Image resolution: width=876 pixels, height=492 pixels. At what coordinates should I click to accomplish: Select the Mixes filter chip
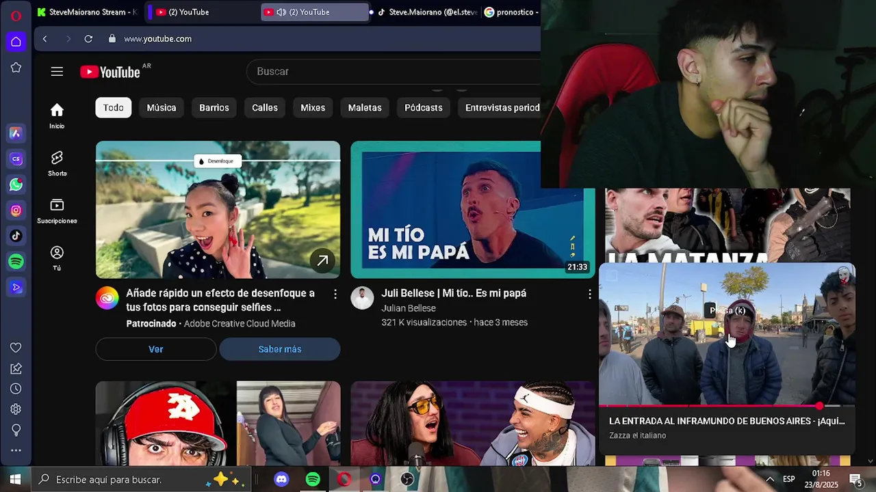tap(313, 107)
